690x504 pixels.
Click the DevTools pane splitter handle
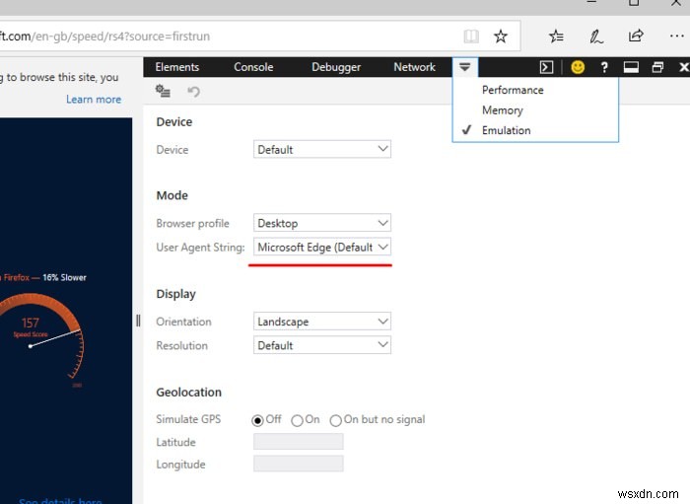point(138,321)
